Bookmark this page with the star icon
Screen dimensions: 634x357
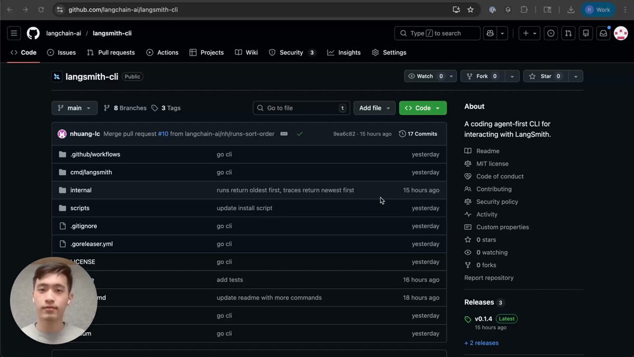[470, 10]
